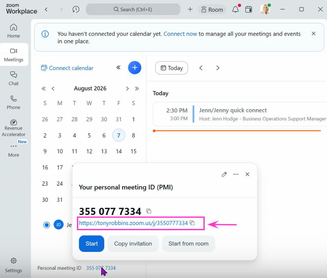This screenshot has height=278, width=327.
Task: Start the personal meeting
Action: (92, 244)
